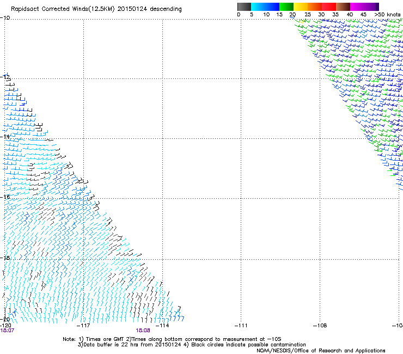Click the legend '45' knots tick label
The height and width of the screenshot is (354, 403).
coord(363,15)
